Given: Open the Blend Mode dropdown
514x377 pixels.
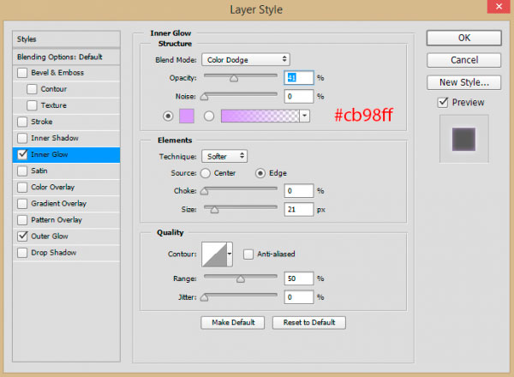Looking at the screenshot, I should (246, 60).
